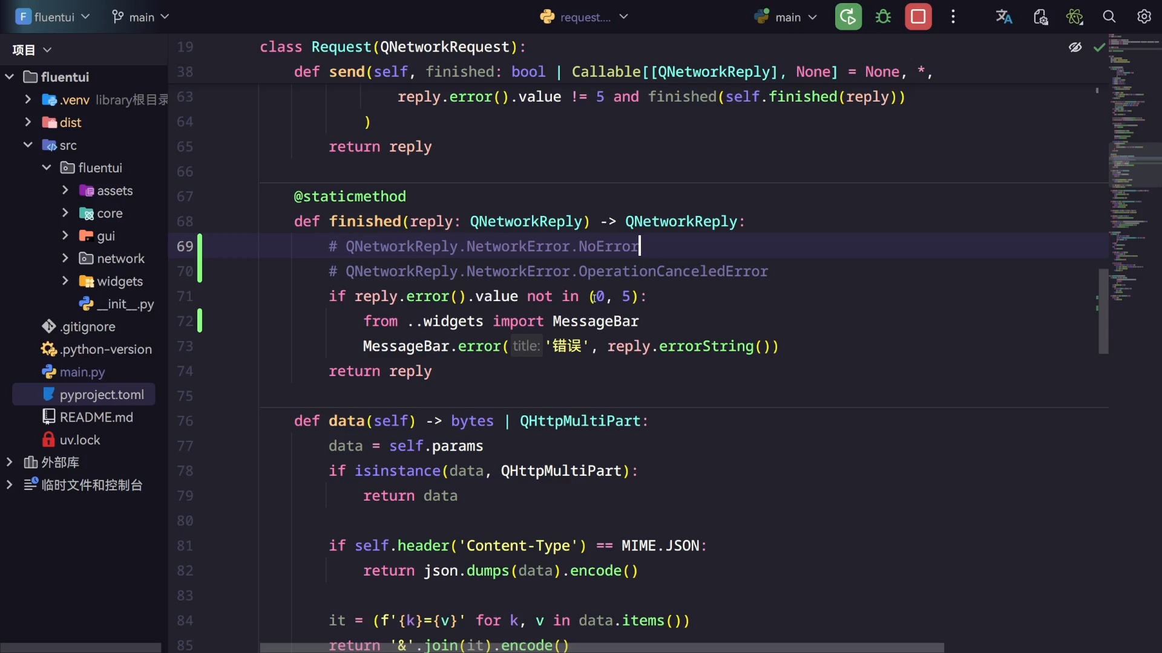The image size is (1162, 653).
Task: Click 'return reply' on line 74
Action: point(380,371)
